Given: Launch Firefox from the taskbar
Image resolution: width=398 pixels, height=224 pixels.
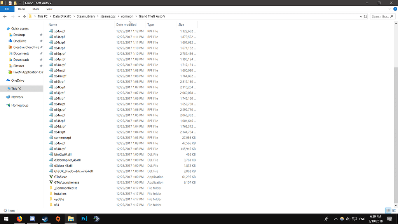Looking at the screenshot, I should 19,219.
